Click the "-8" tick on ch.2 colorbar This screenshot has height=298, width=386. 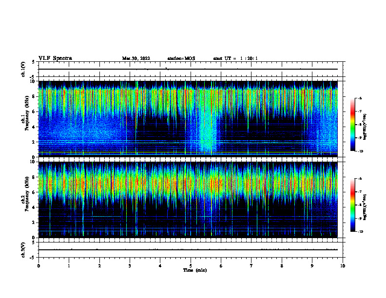360,205
